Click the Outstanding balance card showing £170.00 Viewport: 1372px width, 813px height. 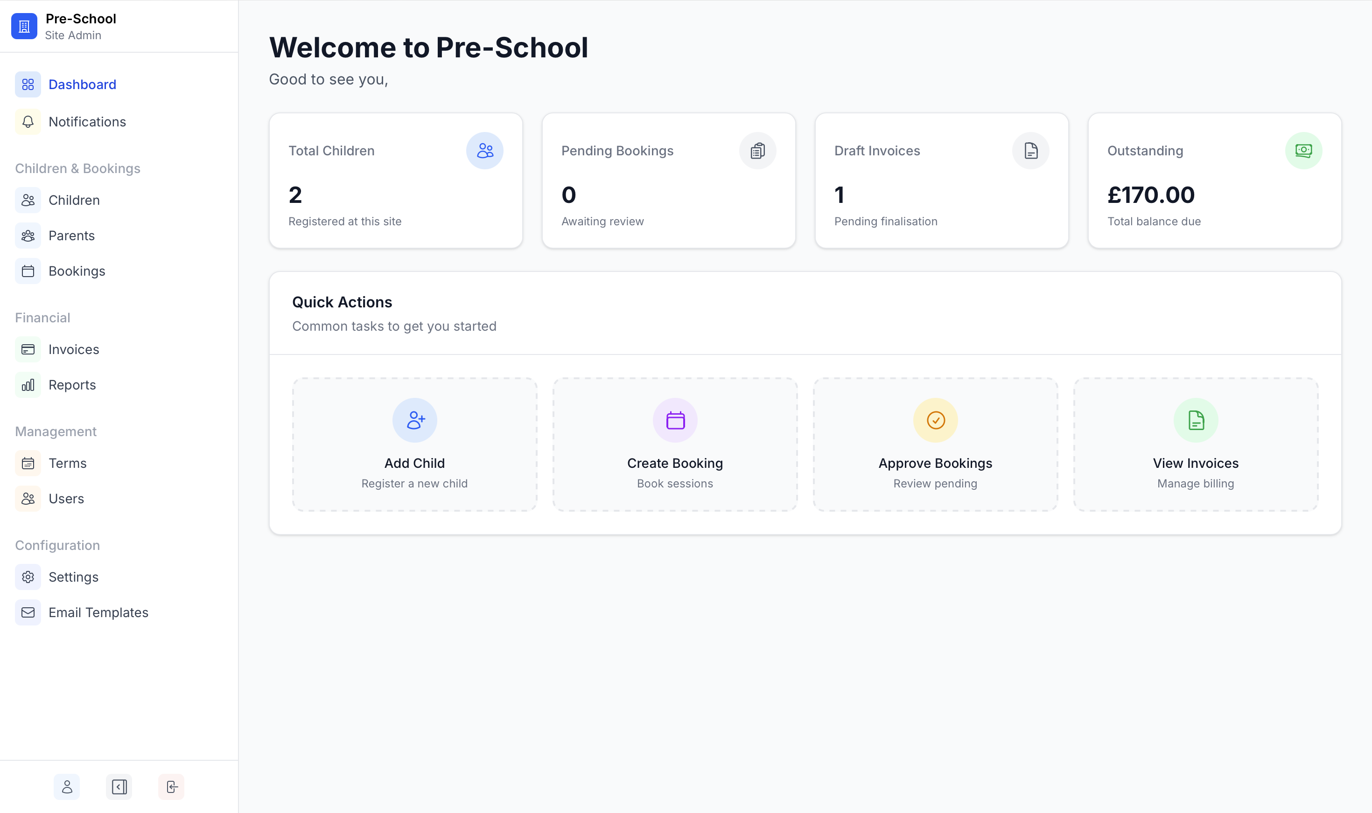1214,181
